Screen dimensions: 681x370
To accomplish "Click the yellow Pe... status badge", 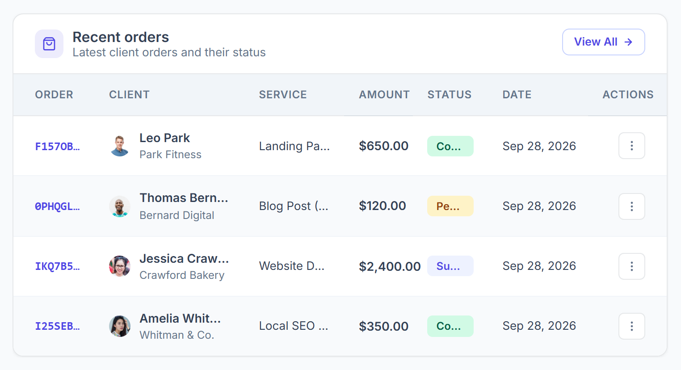I will (450, 206).
